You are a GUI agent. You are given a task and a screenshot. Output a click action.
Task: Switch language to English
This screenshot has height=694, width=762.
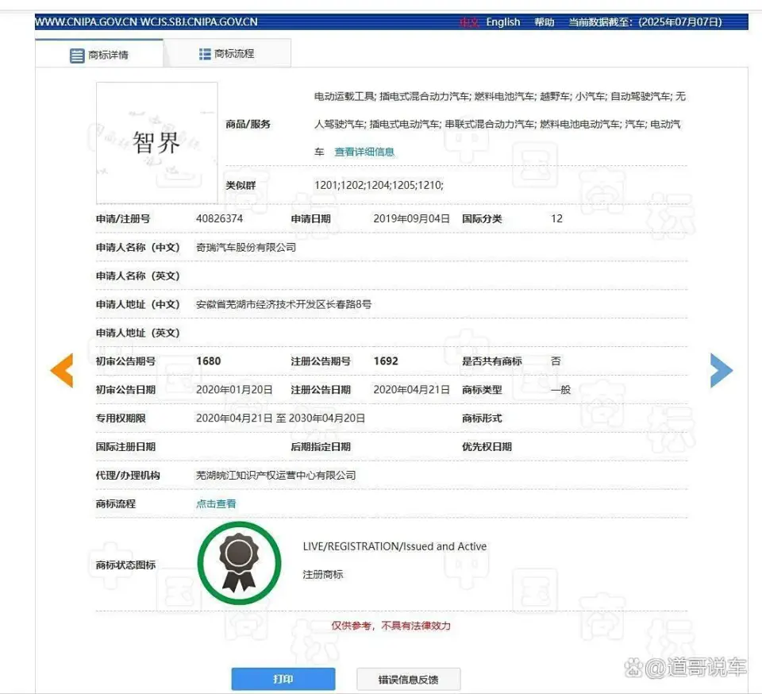tap(503, 22)
